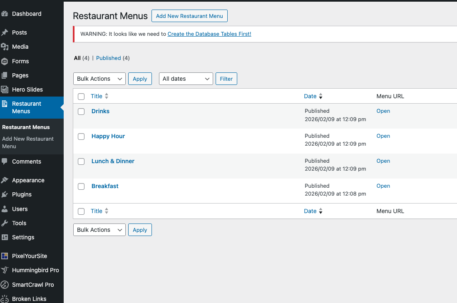The height and width of the screenshot is (303, 457).
Task: Click the Posts pushpin icon
Action: (5, 32)
